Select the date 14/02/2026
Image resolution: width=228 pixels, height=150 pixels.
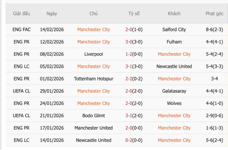[x=52, y=30]
